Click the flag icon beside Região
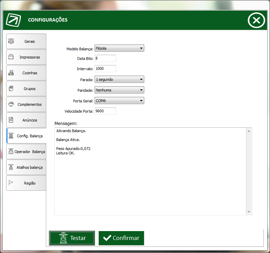The width and height of the screenshot is (270, 253). tap(11, 183)
